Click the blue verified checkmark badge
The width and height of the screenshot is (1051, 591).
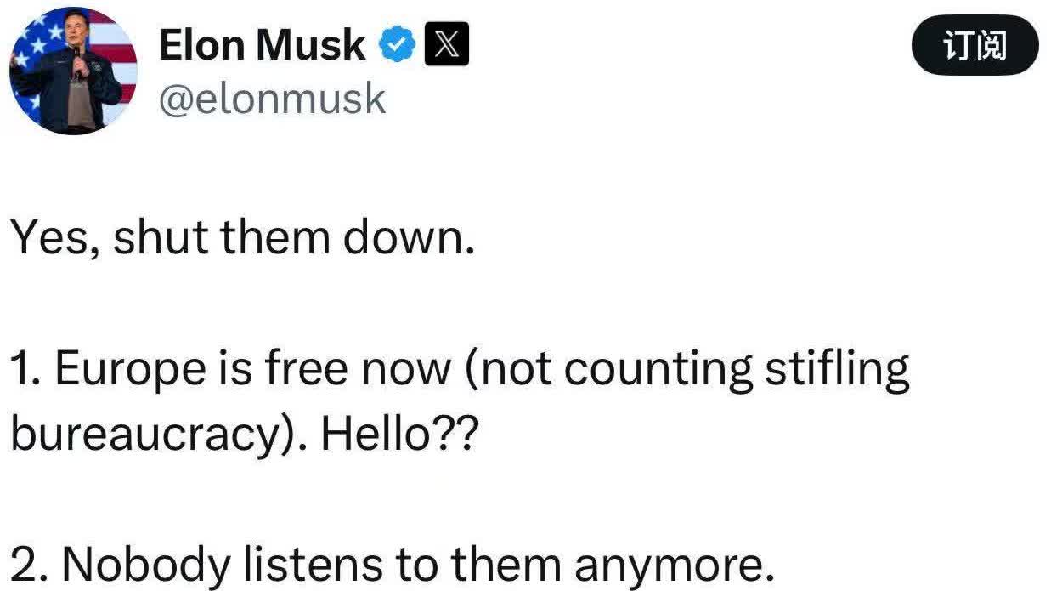point(396,46)
